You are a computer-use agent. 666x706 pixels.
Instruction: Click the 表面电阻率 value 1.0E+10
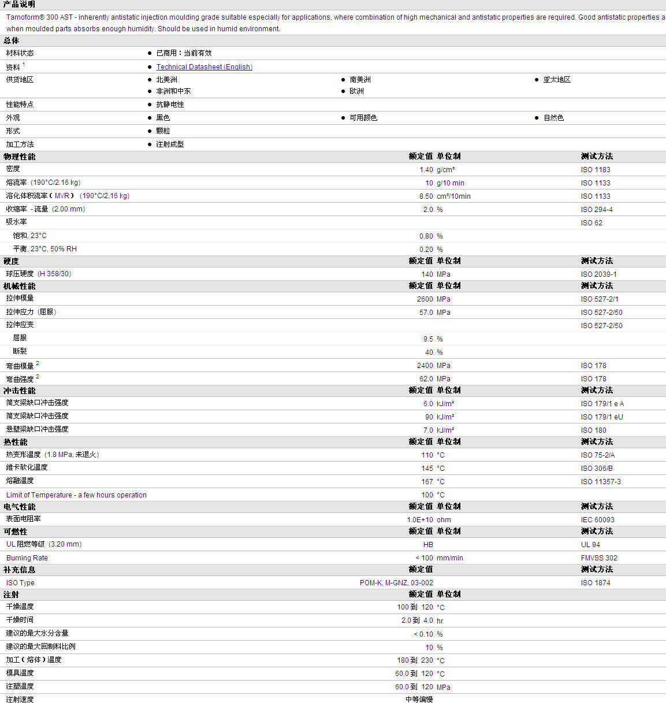420,520
